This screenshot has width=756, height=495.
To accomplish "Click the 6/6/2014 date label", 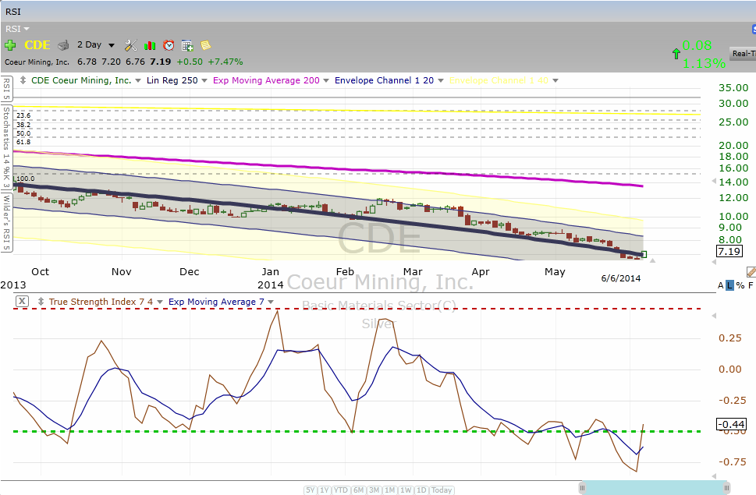I will [x=621, y=278].
